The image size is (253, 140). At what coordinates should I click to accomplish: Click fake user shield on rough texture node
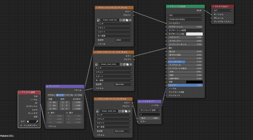click(121, 64)
